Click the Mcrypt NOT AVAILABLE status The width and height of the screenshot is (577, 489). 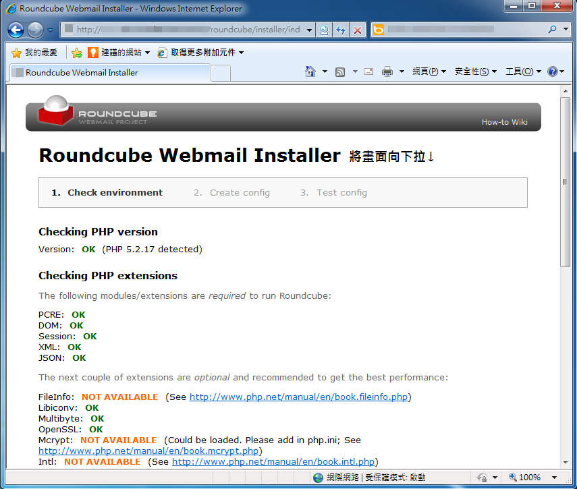pos(119,440)
